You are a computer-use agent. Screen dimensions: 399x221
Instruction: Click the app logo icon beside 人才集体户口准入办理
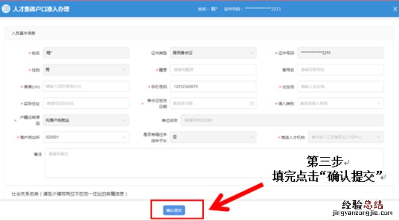7,9
